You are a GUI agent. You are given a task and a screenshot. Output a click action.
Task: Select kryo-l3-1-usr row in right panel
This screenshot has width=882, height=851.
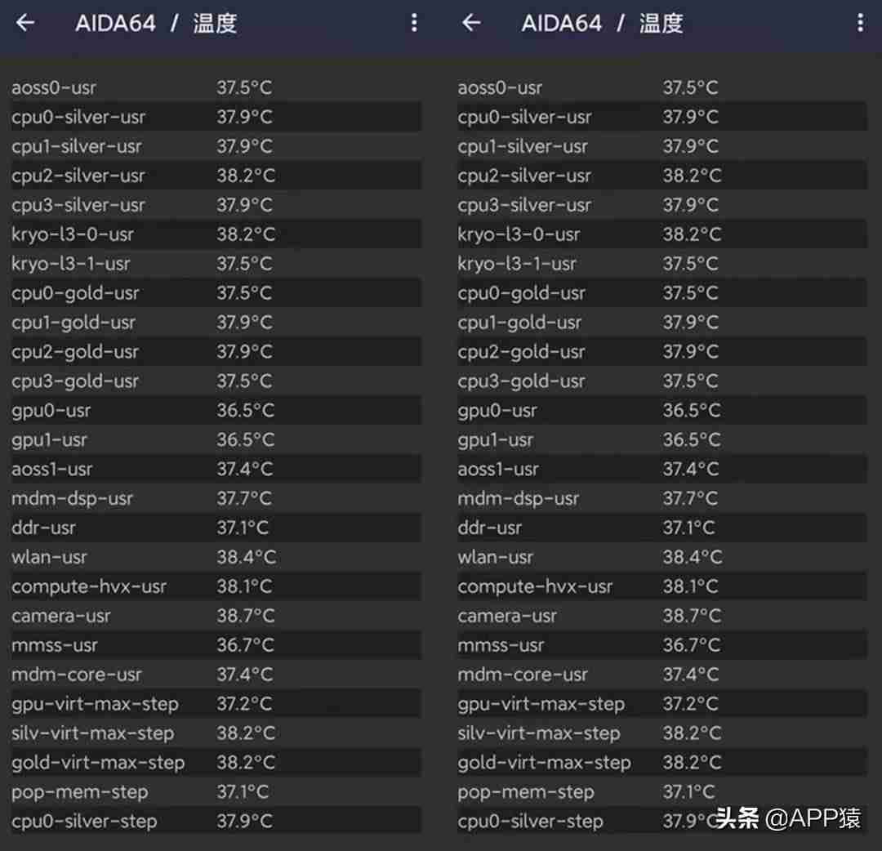(661, 263)
